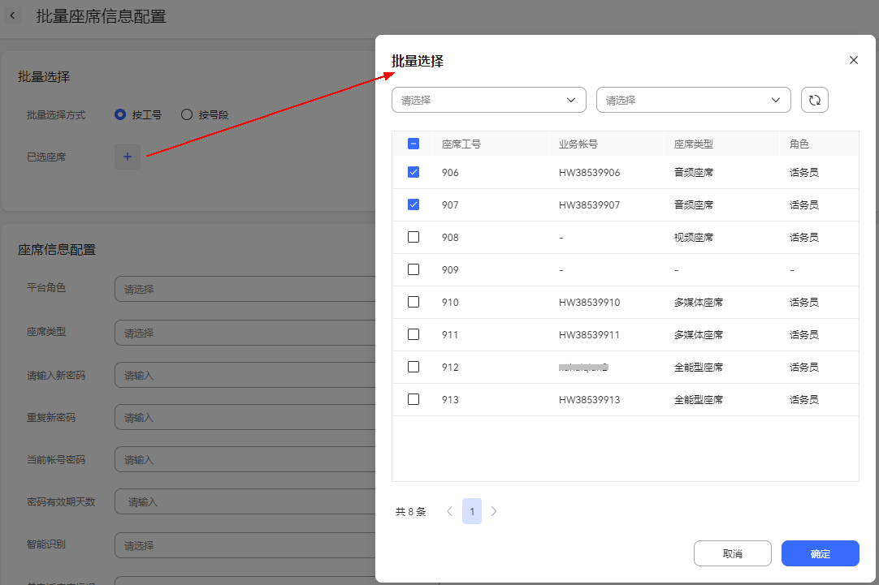This screenshot has height=585, width=879.
Task: Toggle the select-all checkbox in table header
Action: (x=414, y=144)
